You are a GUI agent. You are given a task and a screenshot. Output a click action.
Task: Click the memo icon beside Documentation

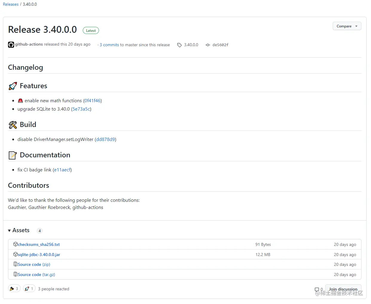tap(13, 155)
